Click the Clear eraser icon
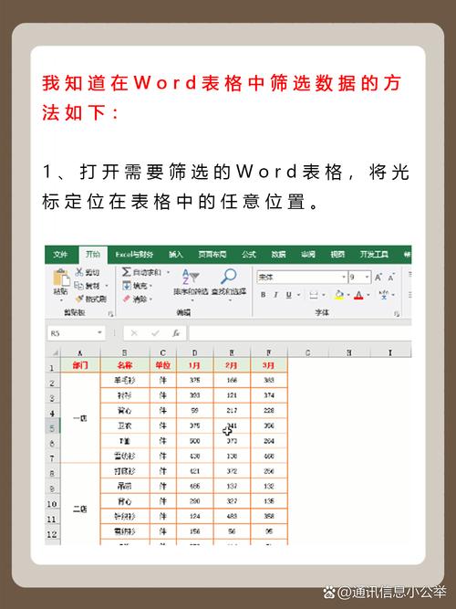The width and height of the screenshot is (456, 609). [127, 299]
